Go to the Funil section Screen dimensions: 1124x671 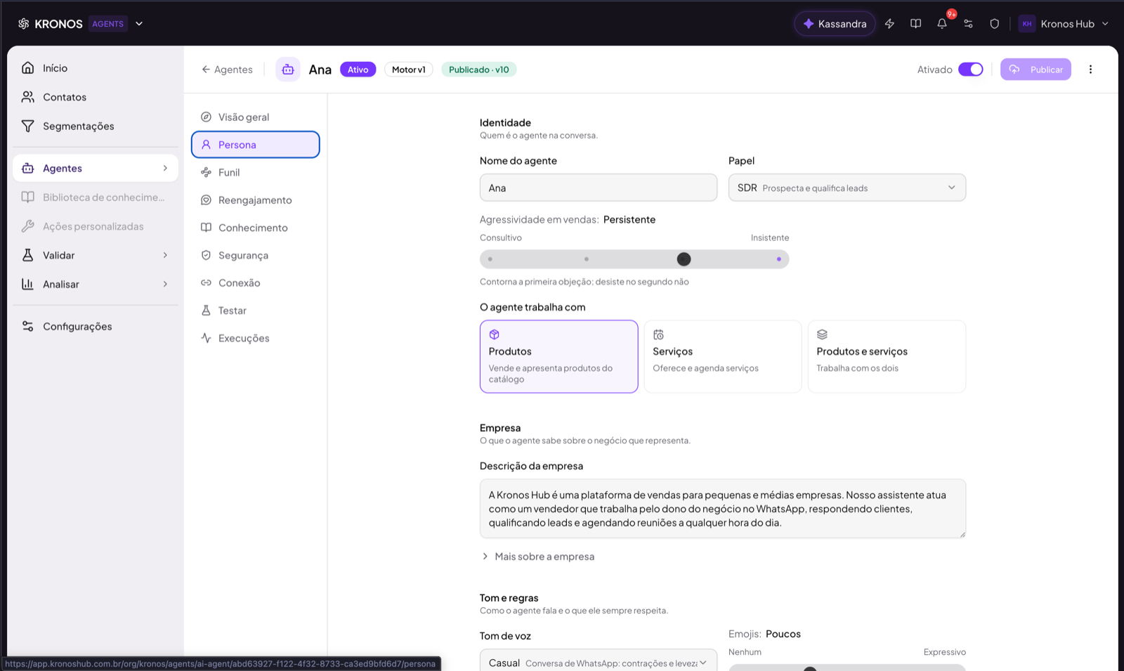[x=255, y=172]
